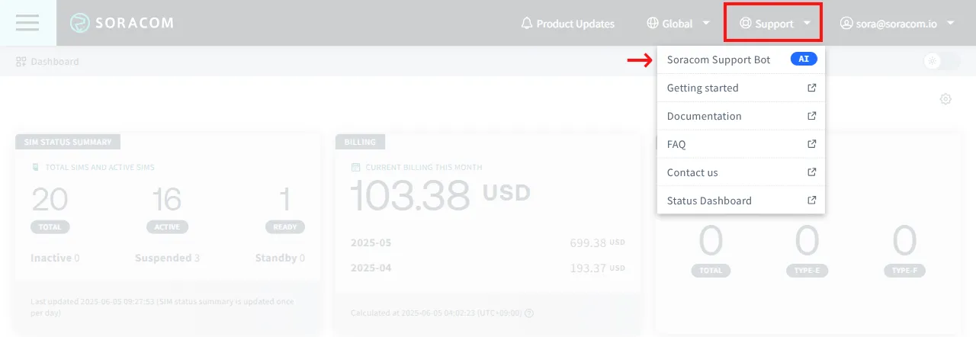Open Status Dashboard menu entry
The width and height of the screenshot is (976, 337).
tap(741, 201)
